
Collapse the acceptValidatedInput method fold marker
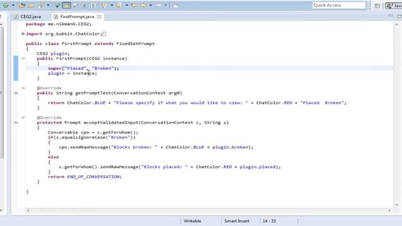coord(23,117)
